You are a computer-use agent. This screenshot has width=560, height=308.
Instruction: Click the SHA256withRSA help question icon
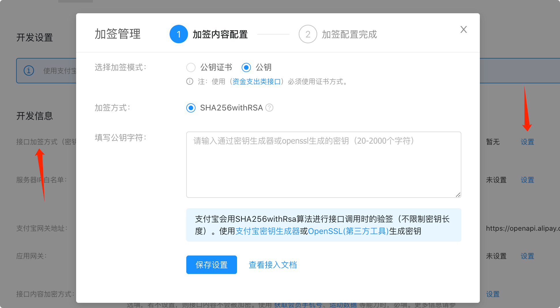269,108
